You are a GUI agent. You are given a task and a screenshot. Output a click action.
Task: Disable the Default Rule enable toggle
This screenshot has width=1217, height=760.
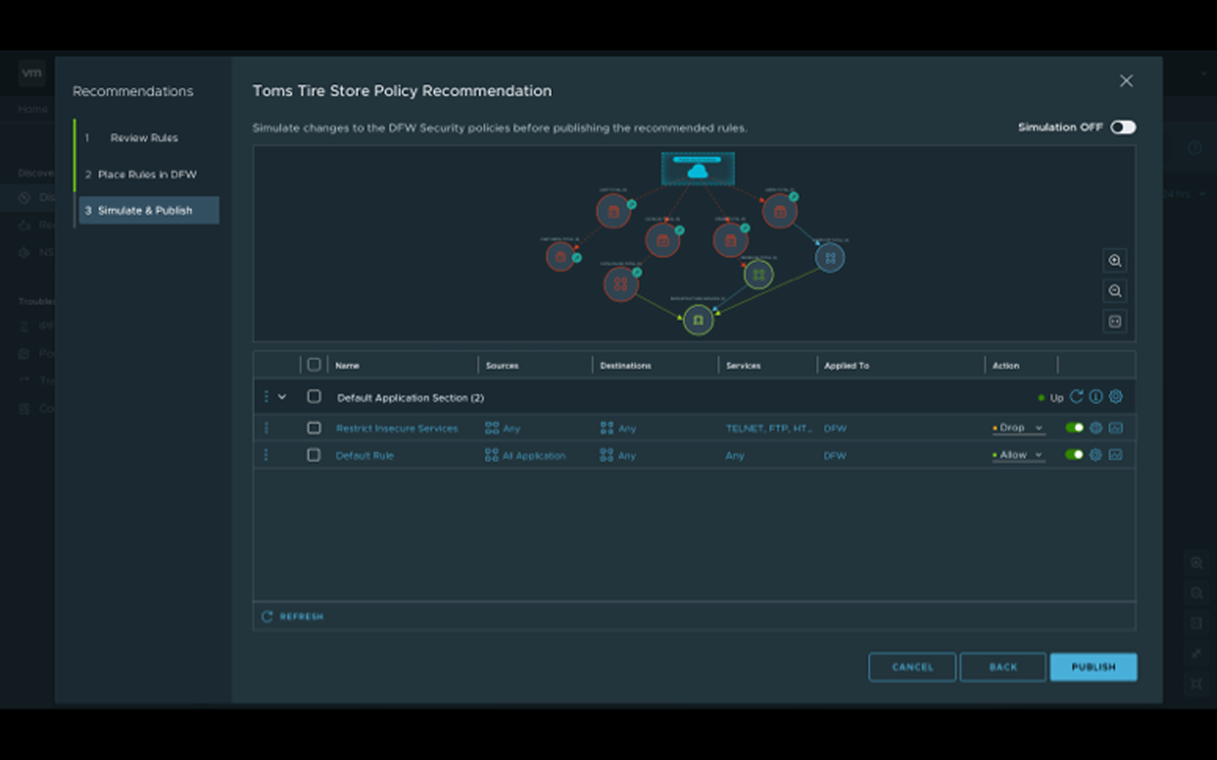(1074, 455)
